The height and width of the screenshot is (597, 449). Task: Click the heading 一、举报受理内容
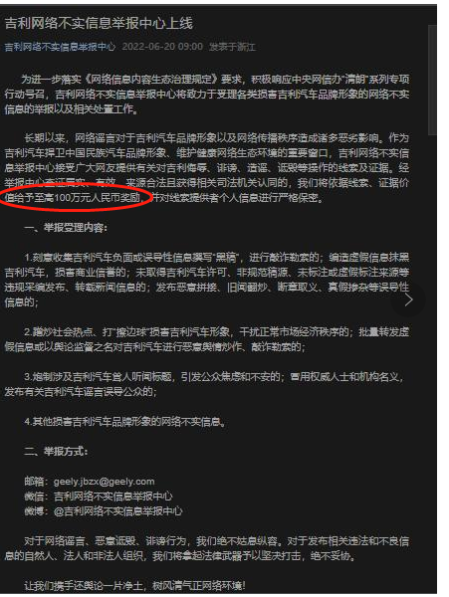click(x=66, y=227)
